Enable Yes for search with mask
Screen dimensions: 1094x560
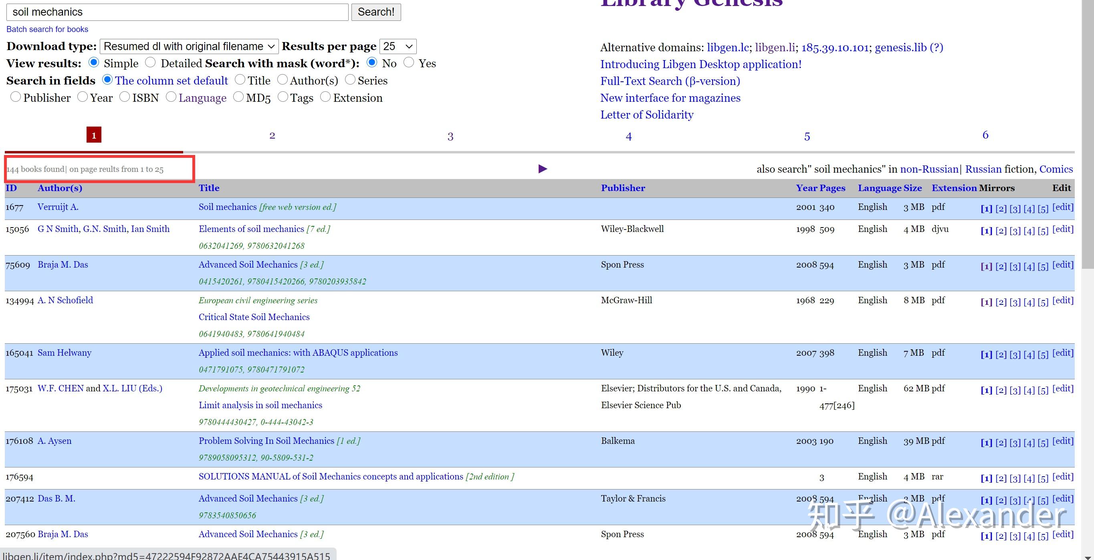coord(409,63)
